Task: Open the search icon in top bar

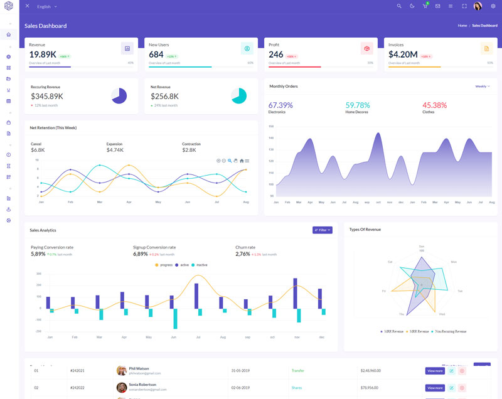Action: coord(399,6)
